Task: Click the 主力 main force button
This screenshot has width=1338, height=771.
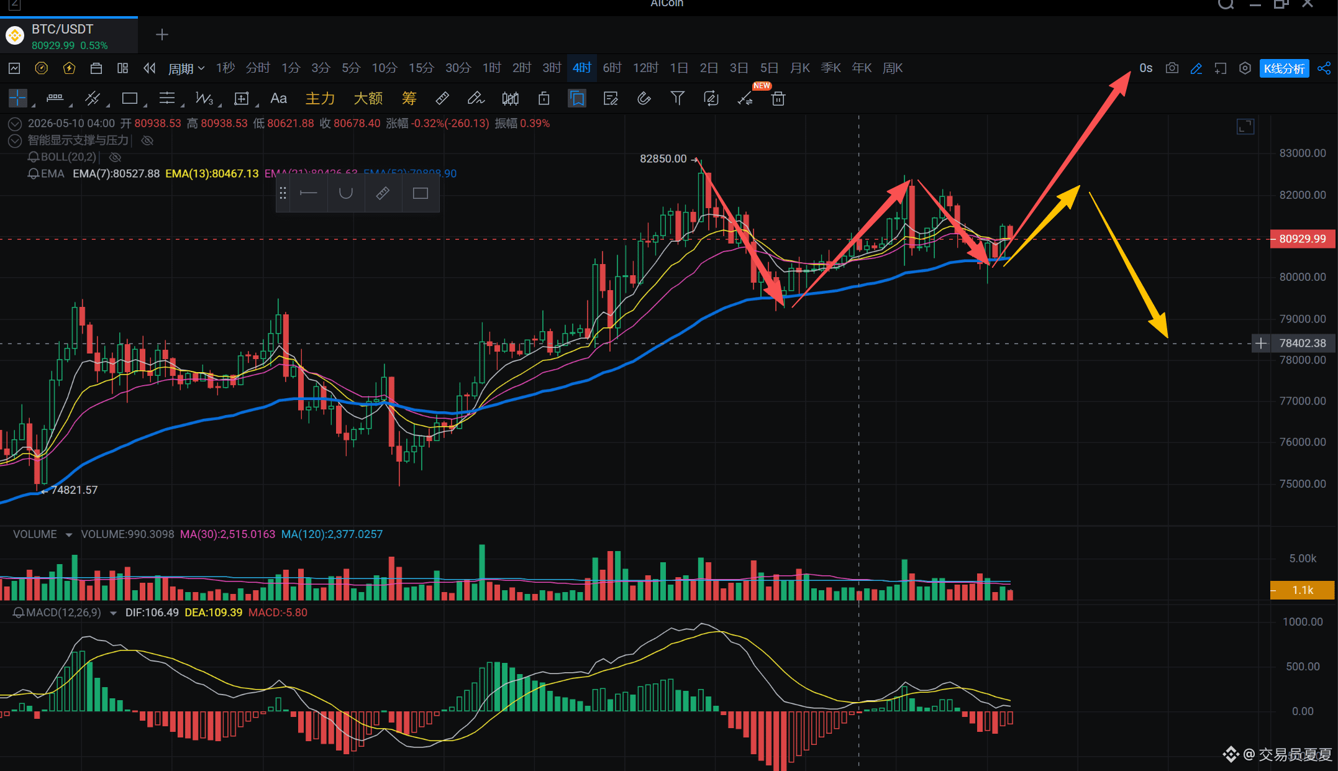Action: click(321, 98)
